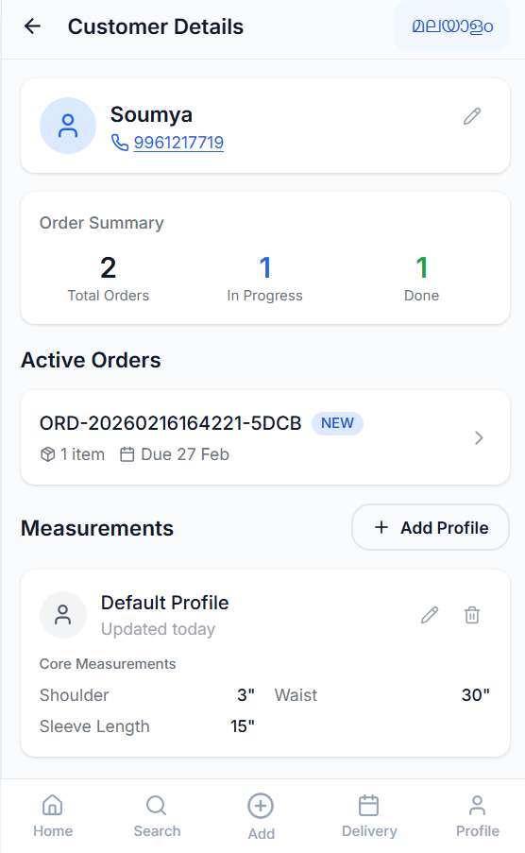The image size is (525, 853).
Task: Click the Sleeve Length value 15"
Action: point(243,726)
